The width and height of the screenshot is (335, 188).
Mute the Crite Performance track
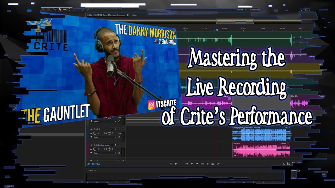point(111,145)
